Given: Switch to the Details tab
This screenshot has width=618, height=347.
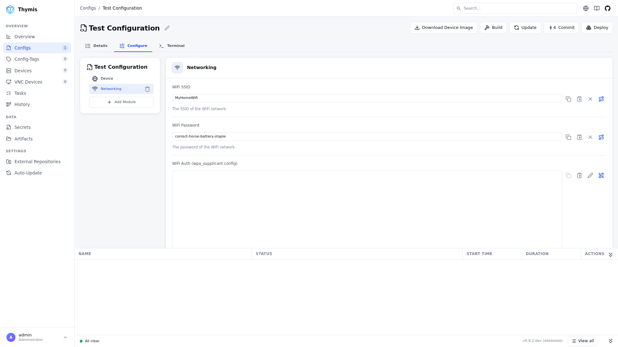Looking at the screenshot, I should (x=97, y=46).
